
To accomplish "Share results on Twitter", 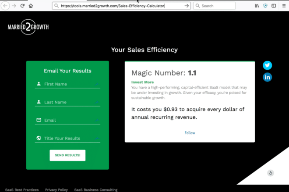I will click(x=267, y=65).
